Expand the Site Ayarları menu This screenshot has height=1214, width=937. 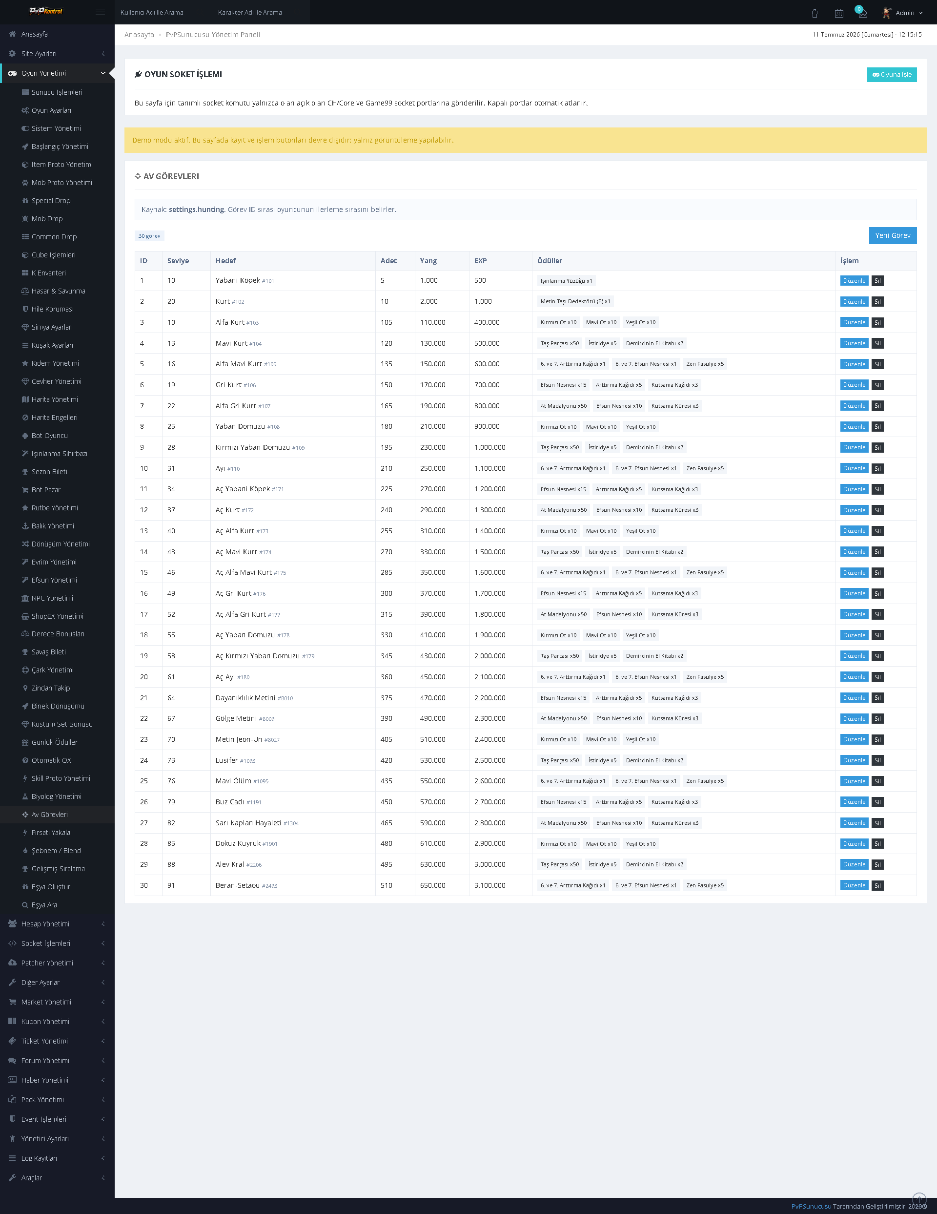click(57, 53)
